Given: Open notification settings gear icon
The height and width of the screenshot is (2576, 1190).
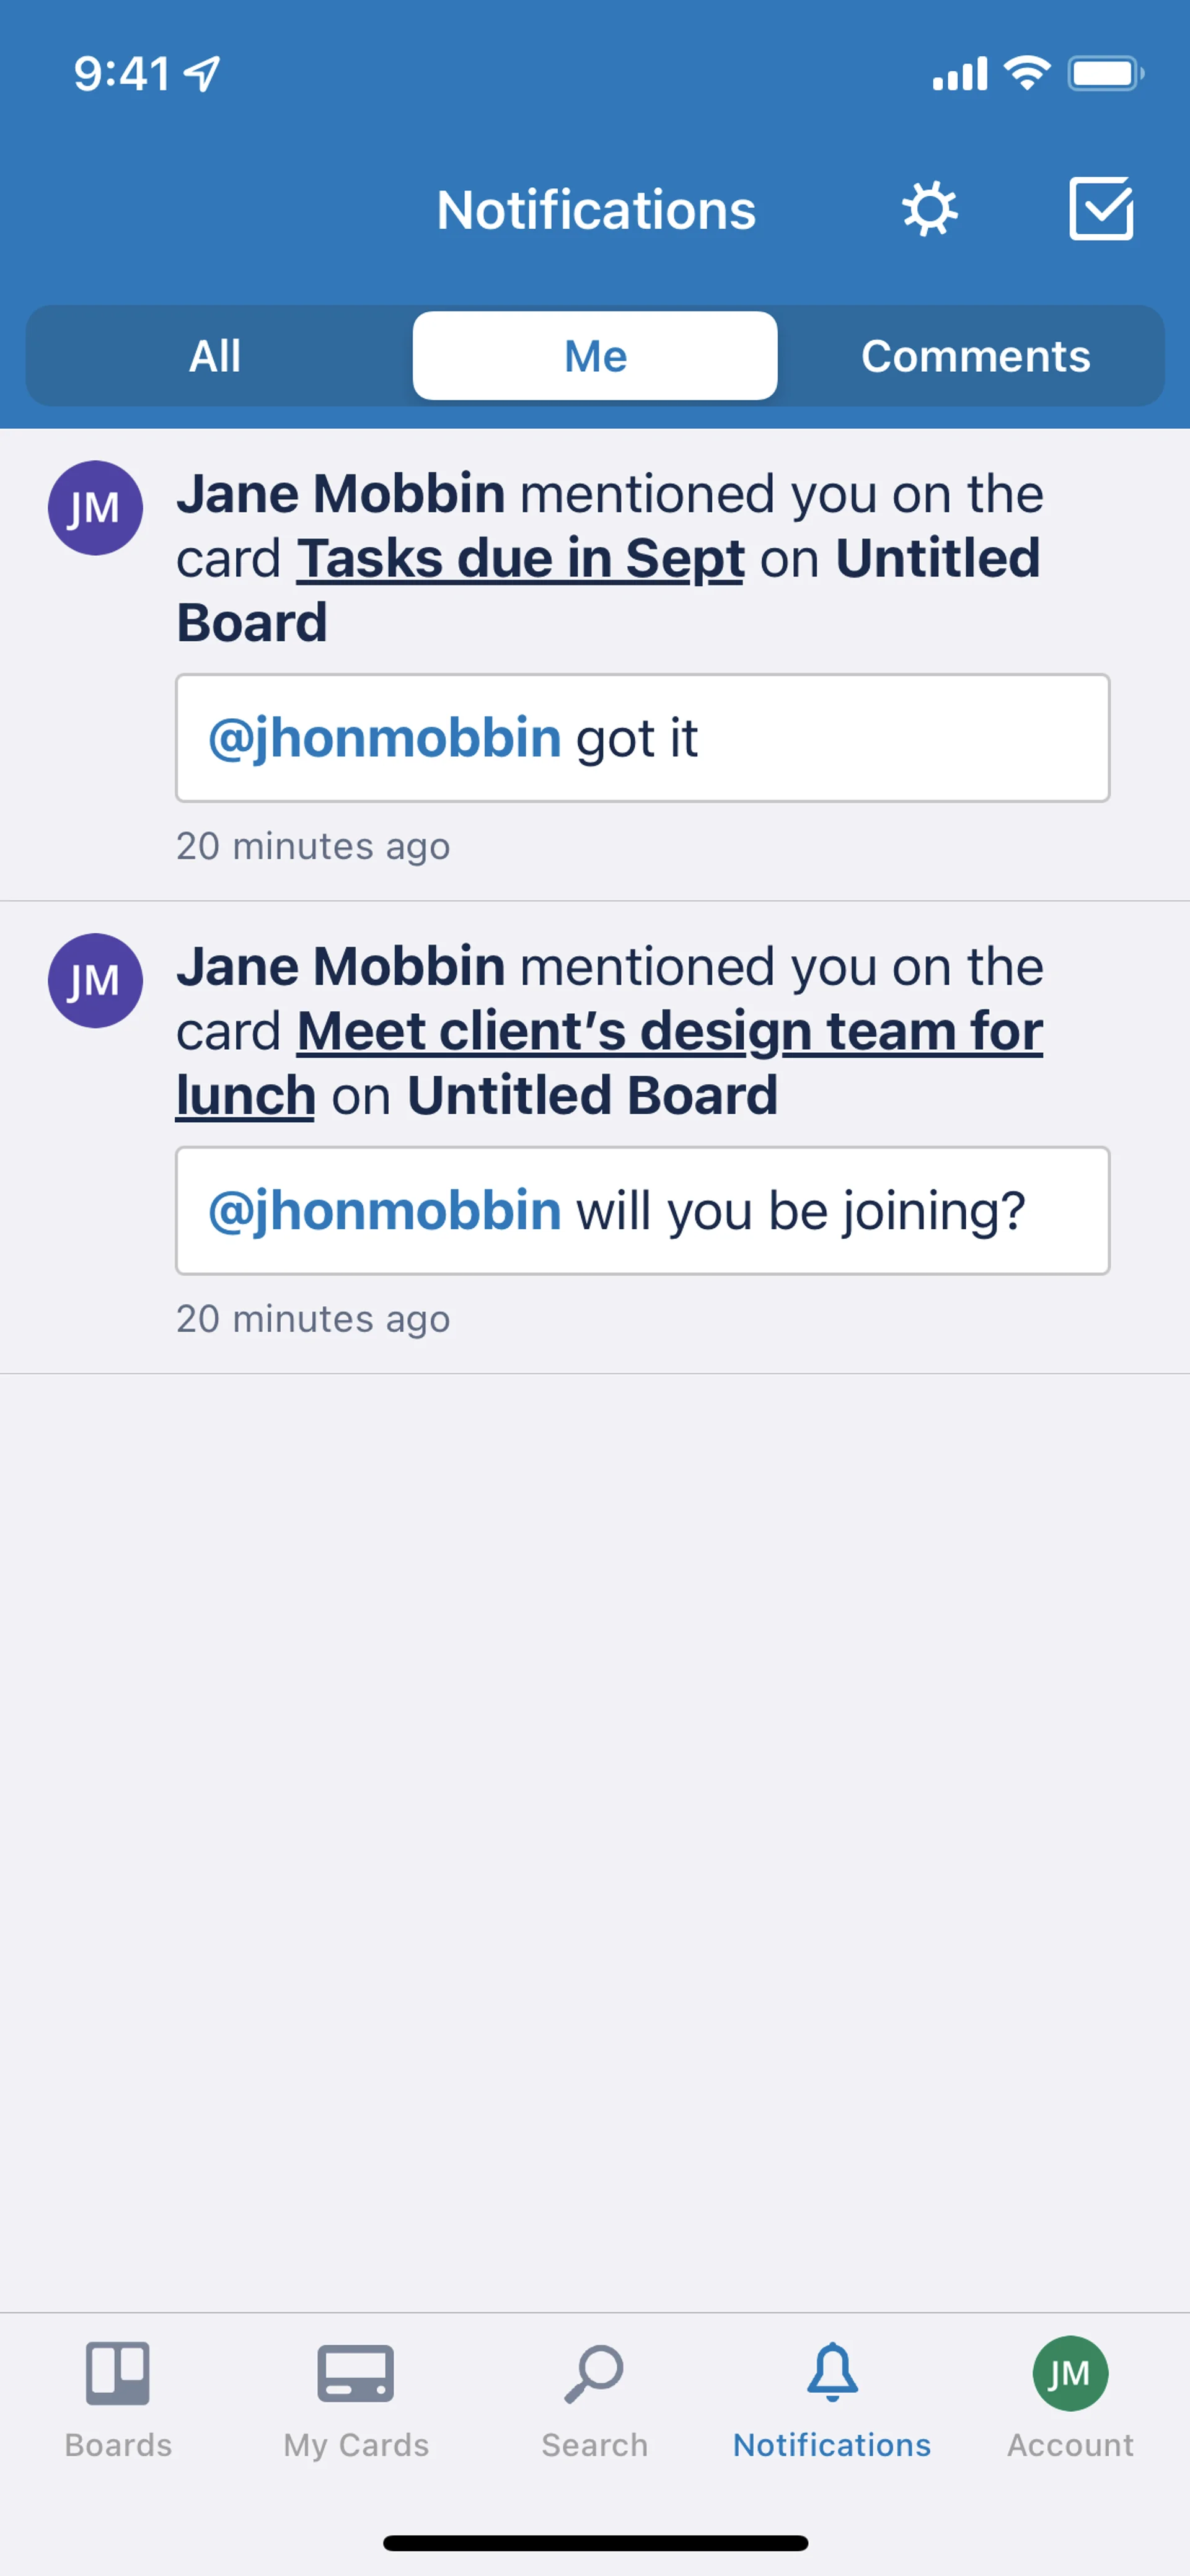Looking at the screenshot, I should click(929, 209).
